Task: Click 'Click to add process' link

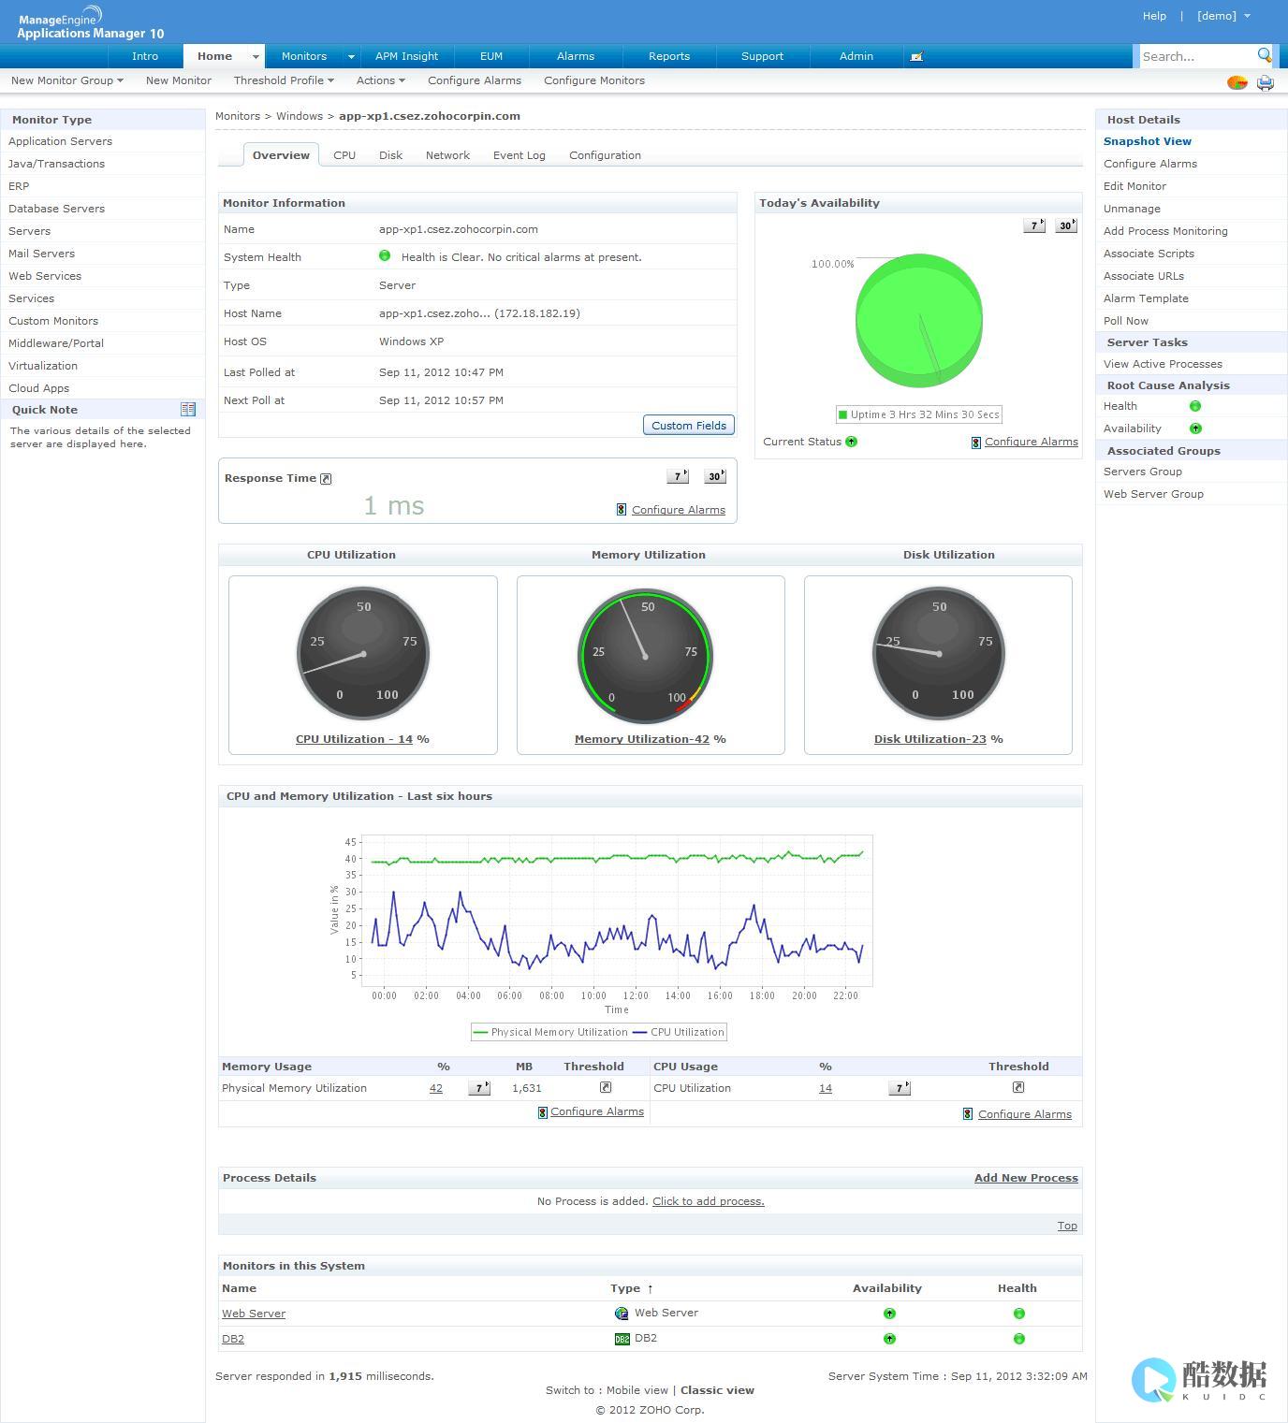Action: point(709,1201)
